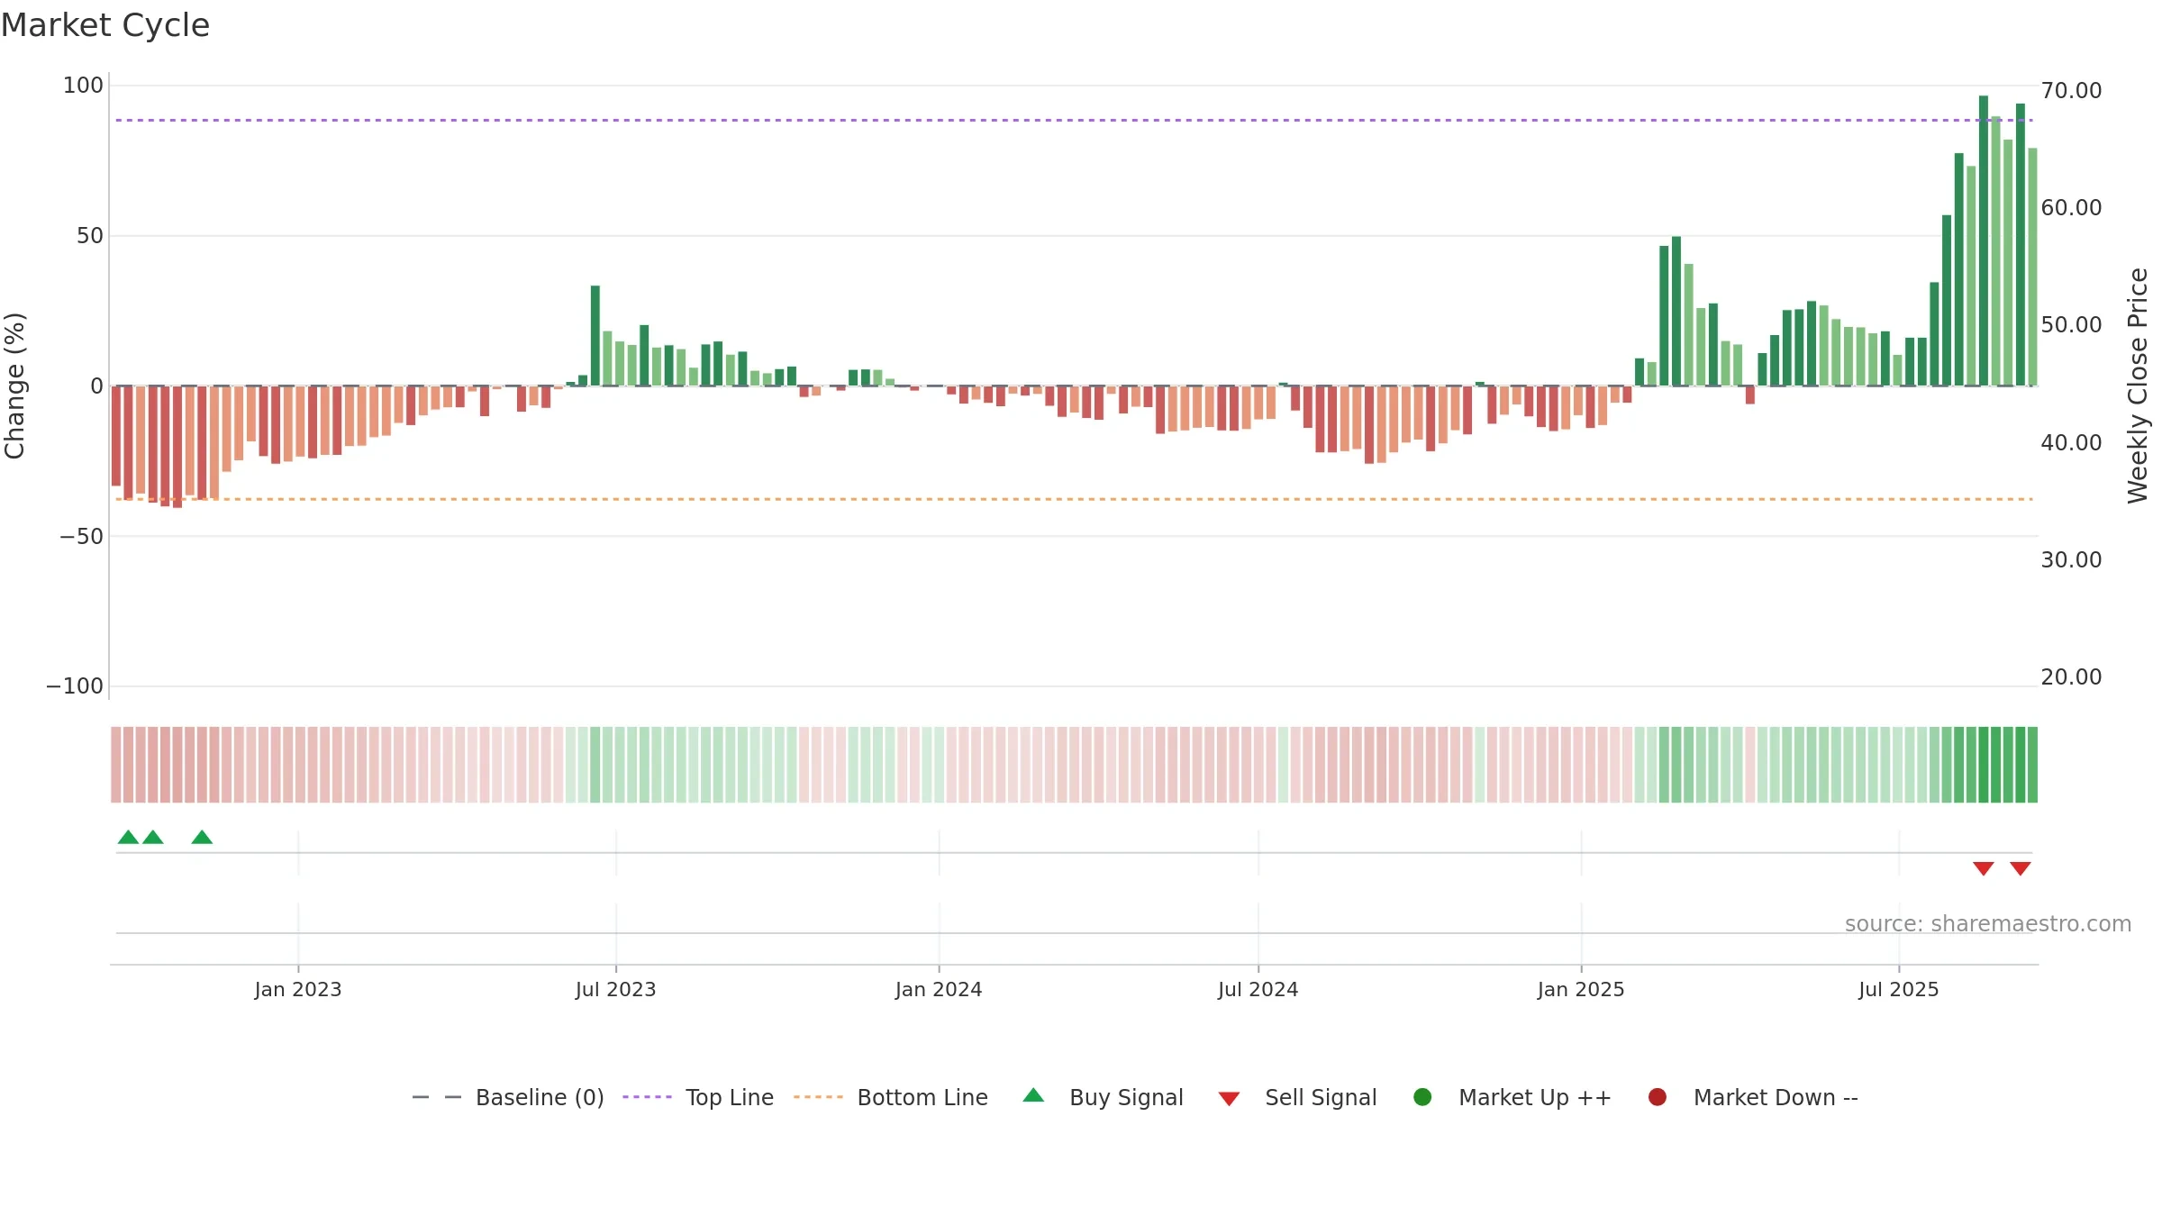
Task: Click the 50 left axis tick label
Action: [x=90, y=236]
